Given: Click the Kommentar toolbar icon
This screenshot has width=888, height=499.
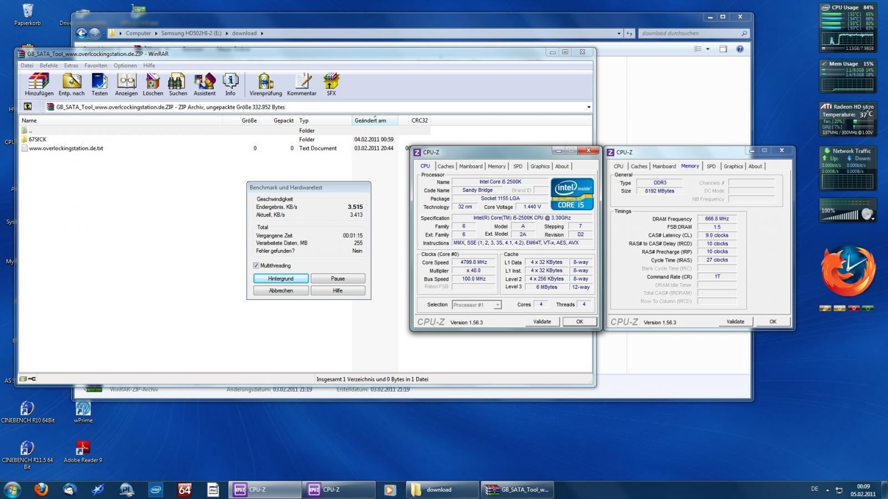Looking at the screenshot, I should (302, 82).
